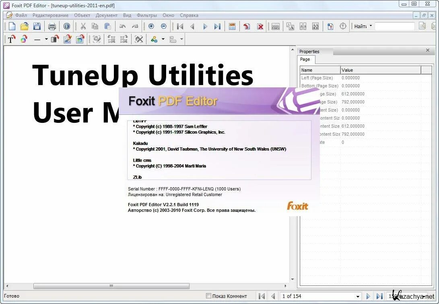Select the gradient shading tool
Viewport: 439px width, 304px height.
(x=55, y=39)
